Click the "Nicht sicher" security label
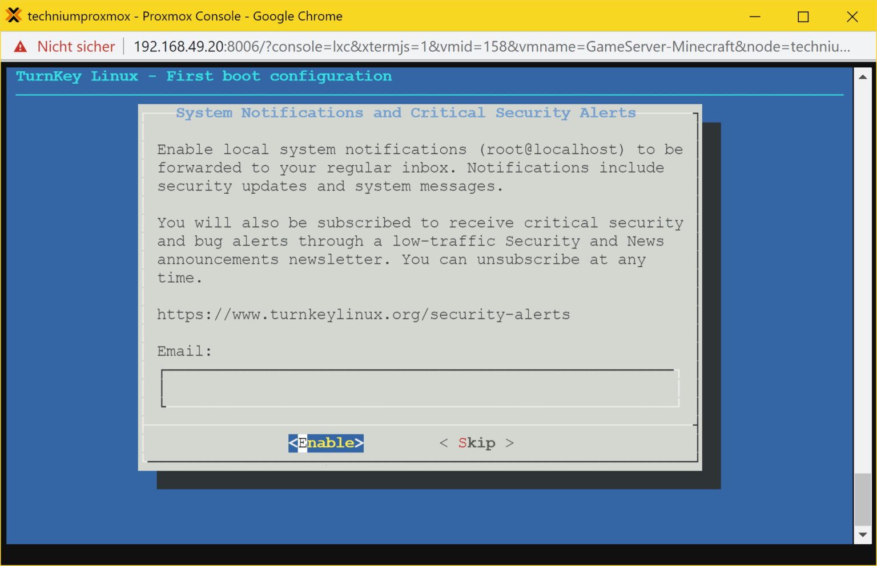This screenshot has width=877, height=566. (x=76, y=47)
